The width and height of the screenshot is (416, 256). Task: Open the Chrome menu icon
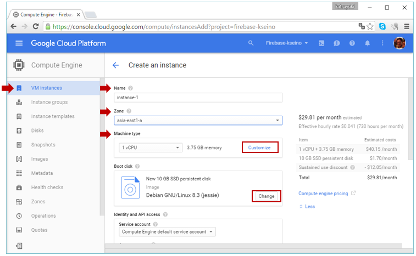click(407, 26)
